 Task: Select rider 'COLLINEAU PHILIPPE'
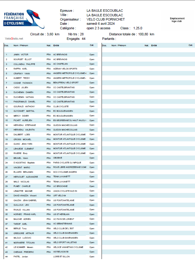(24, 64)
